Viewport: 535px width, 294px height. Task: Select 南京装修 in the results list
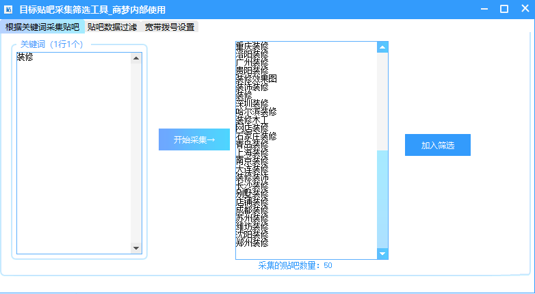[x=252, y=161]
